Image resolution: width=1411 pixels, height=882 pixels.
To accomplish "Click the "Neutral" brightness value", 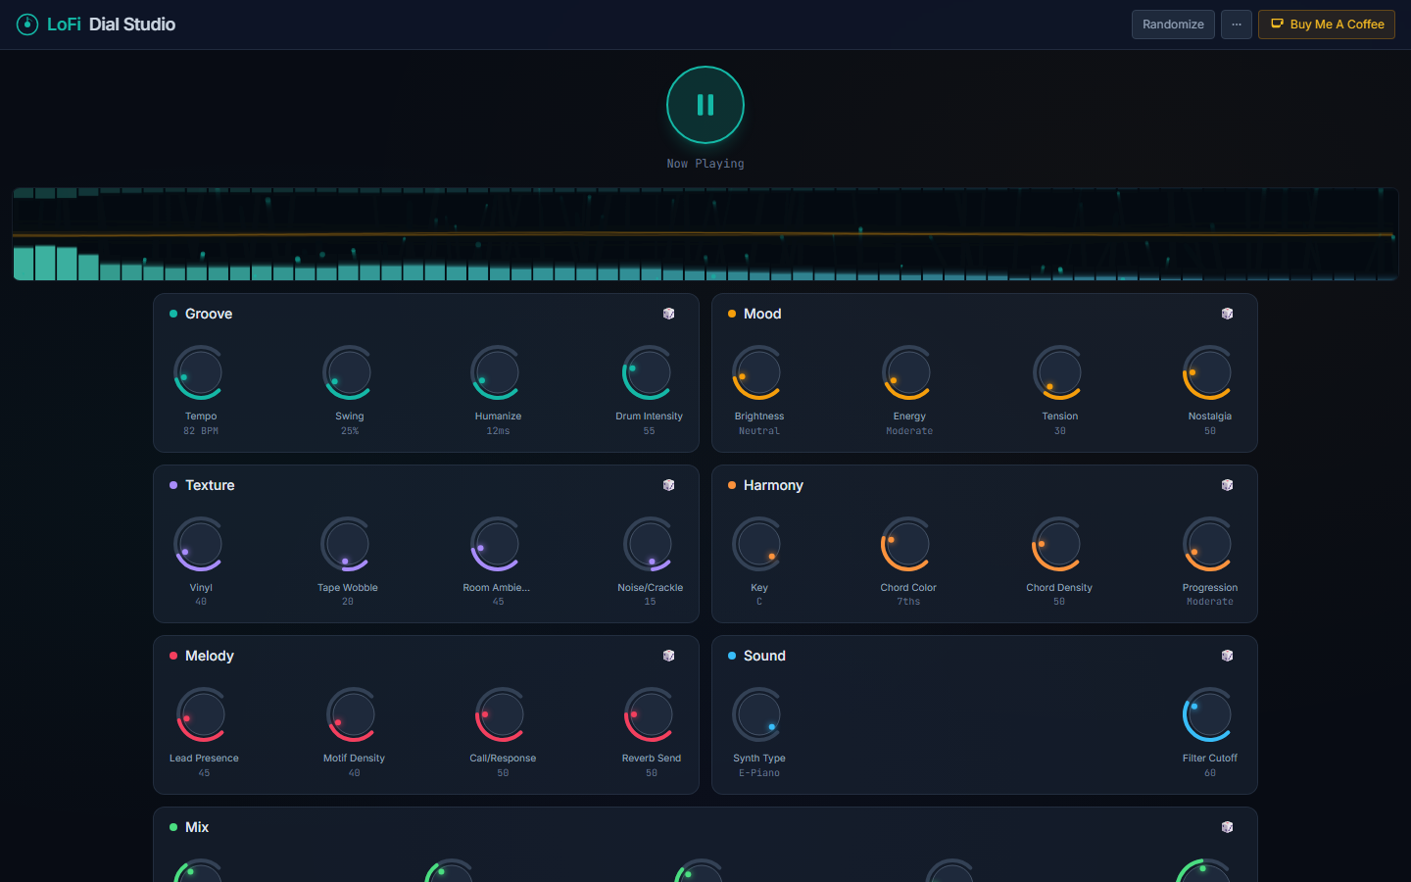I will pos(759,431).
